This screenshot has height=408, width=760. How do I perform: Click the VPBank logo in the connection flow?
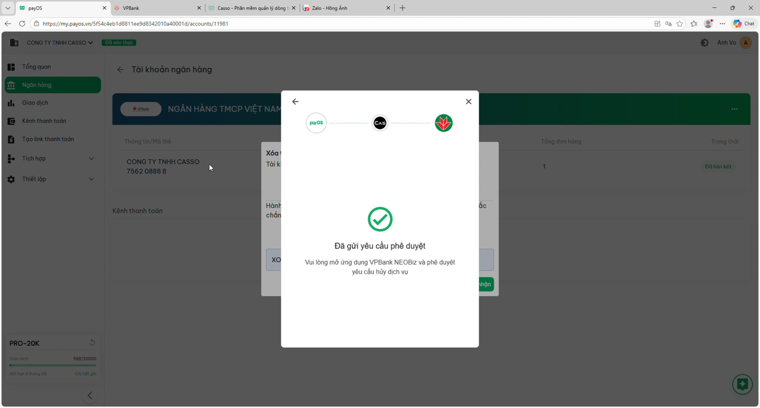click(443, 123)
